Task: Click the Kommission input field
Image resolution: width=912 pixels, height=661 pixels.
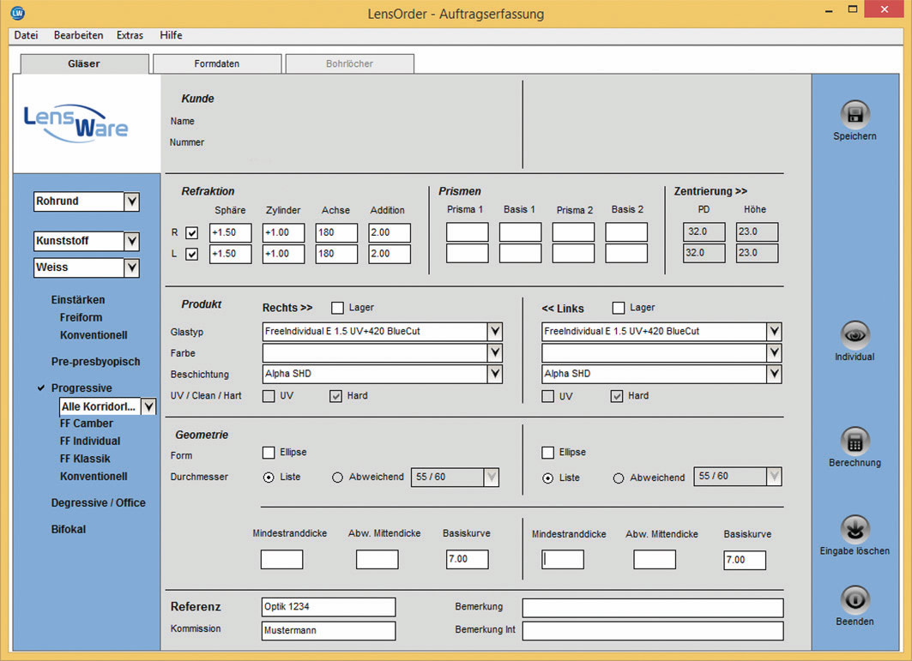Action: click(329, 631)
